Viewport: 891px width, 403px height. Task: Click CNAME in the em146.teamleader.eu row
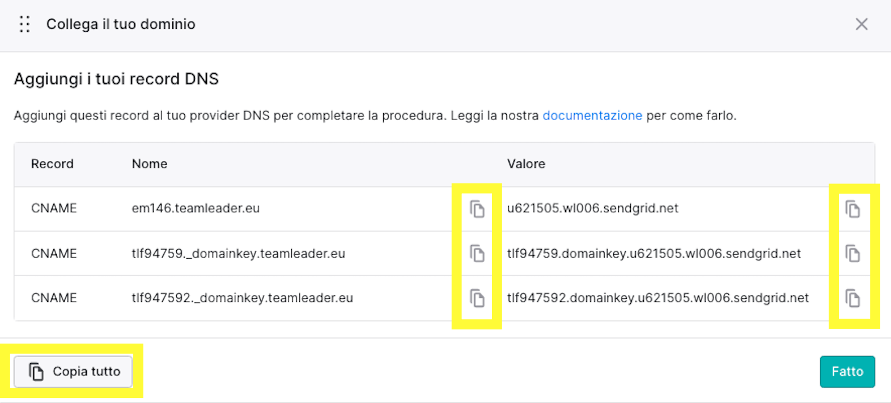[x=54, y=208]
